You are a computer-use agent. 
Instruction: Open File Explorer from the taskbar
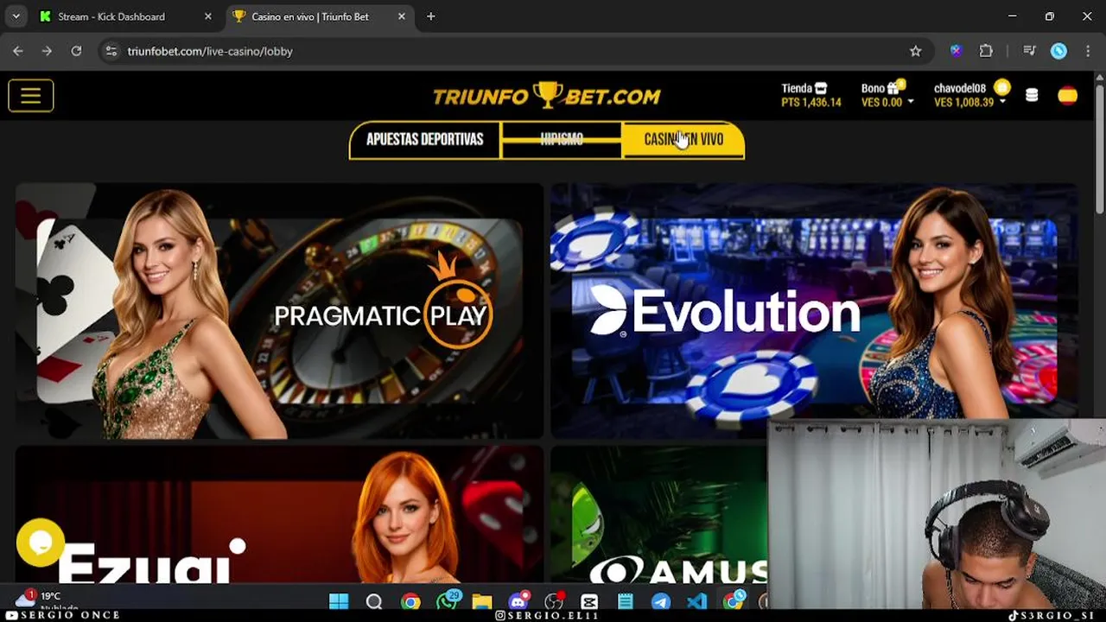coord(482,601)
